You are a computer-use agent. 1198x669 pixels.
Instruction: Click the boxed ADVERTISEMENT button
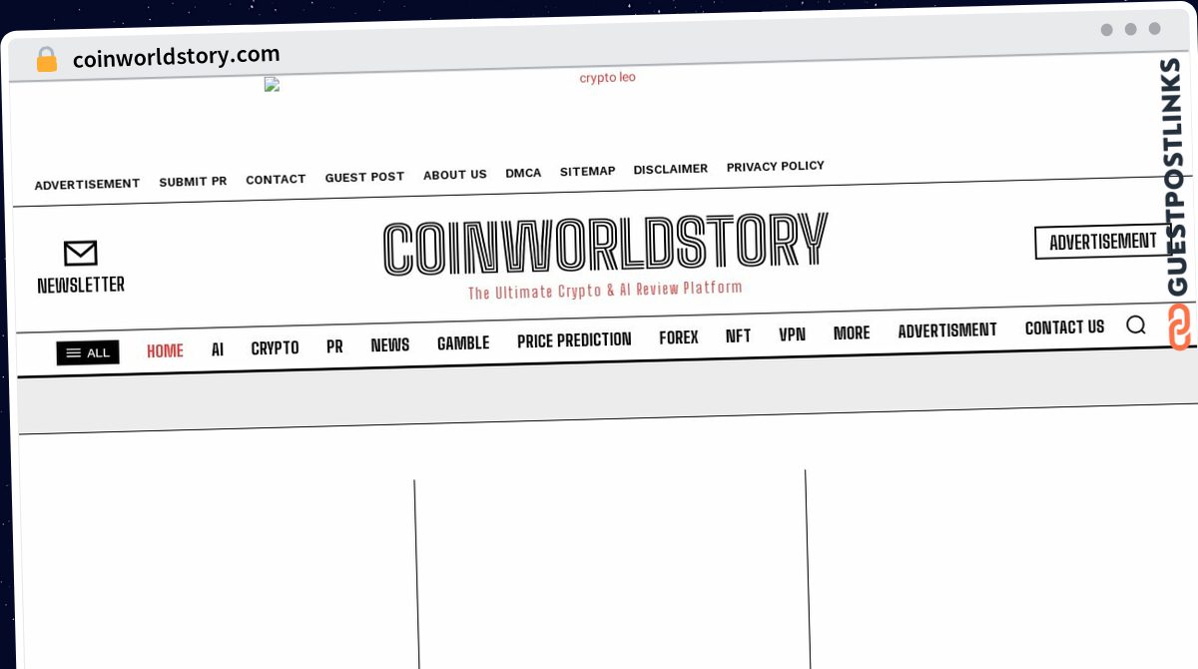1103,242
